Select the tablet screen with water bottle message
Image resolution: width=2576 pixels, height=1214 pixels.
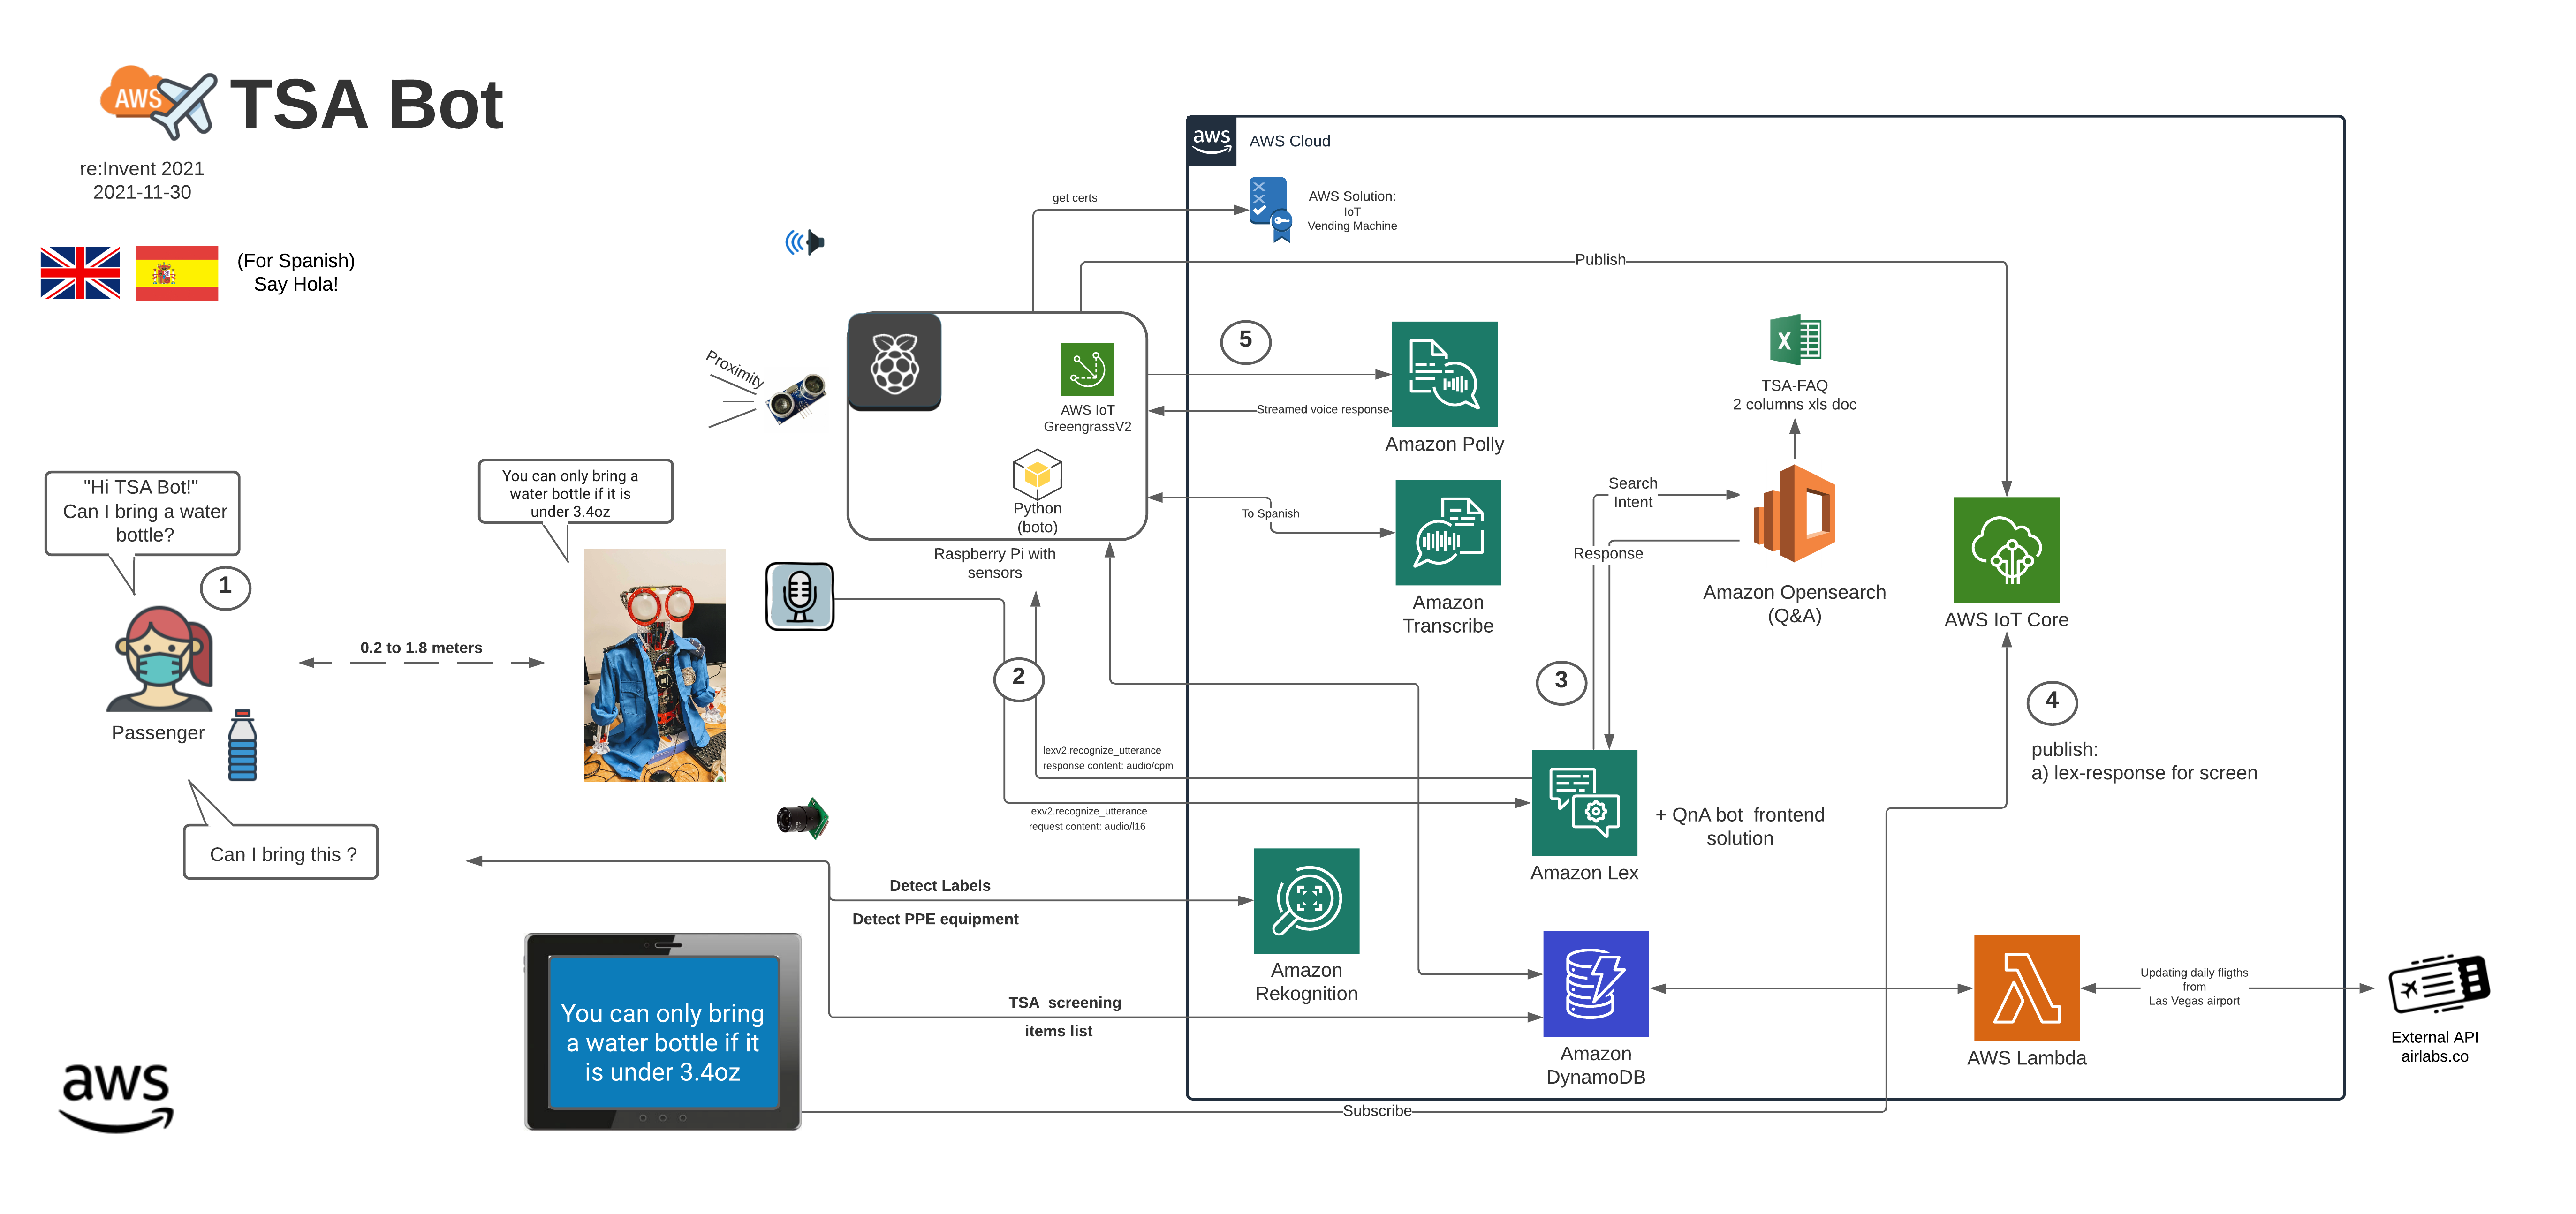(x=663, y=1031)
